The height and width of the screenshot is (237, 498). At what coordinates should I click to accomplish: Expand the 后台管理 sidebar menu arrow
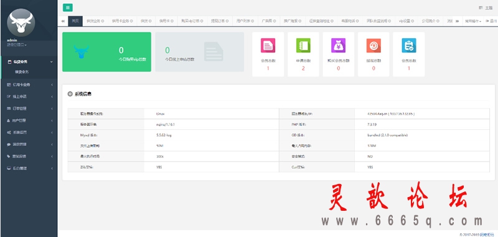pos(52,168)
